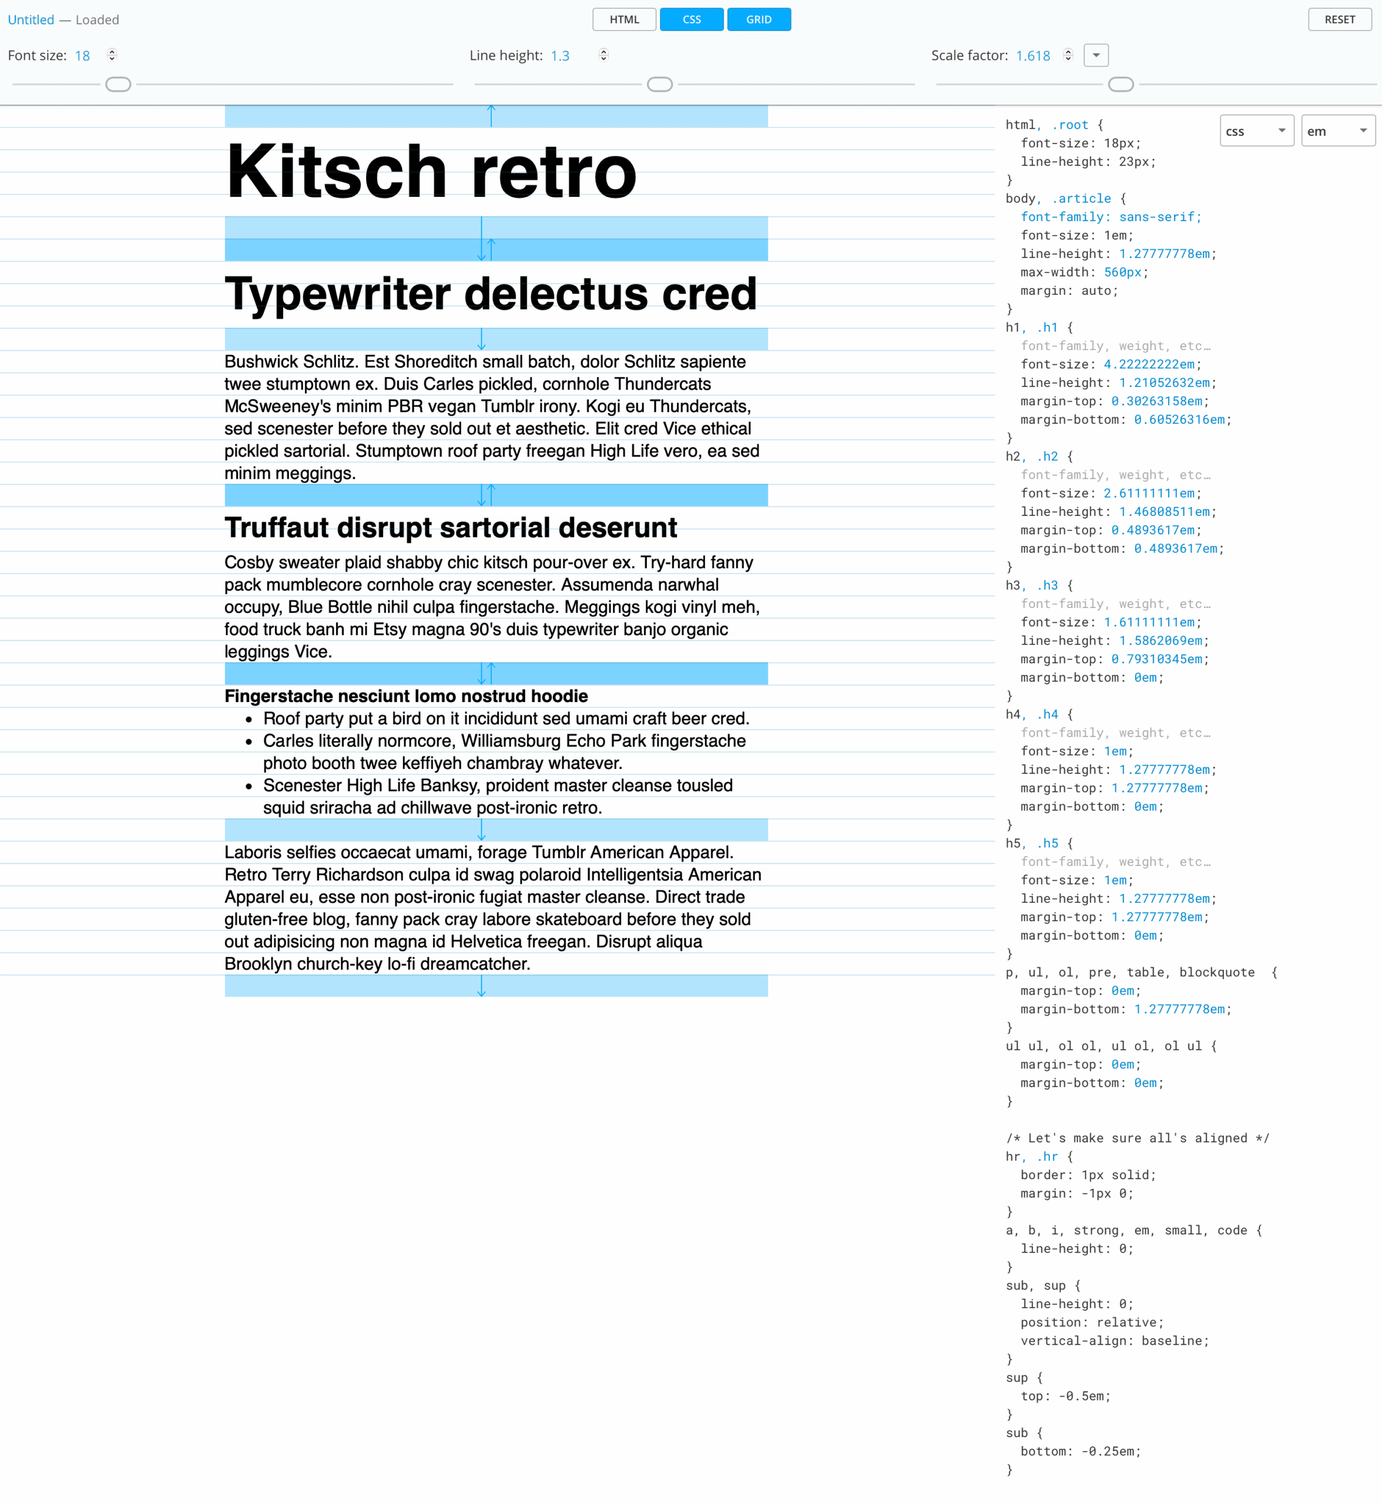Click the RESET button

click(1339, 19)
